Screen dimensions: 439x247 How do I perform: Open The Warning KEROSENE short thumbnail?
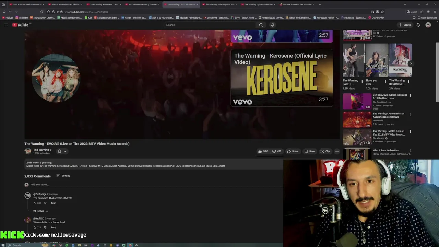click(400, 60)
